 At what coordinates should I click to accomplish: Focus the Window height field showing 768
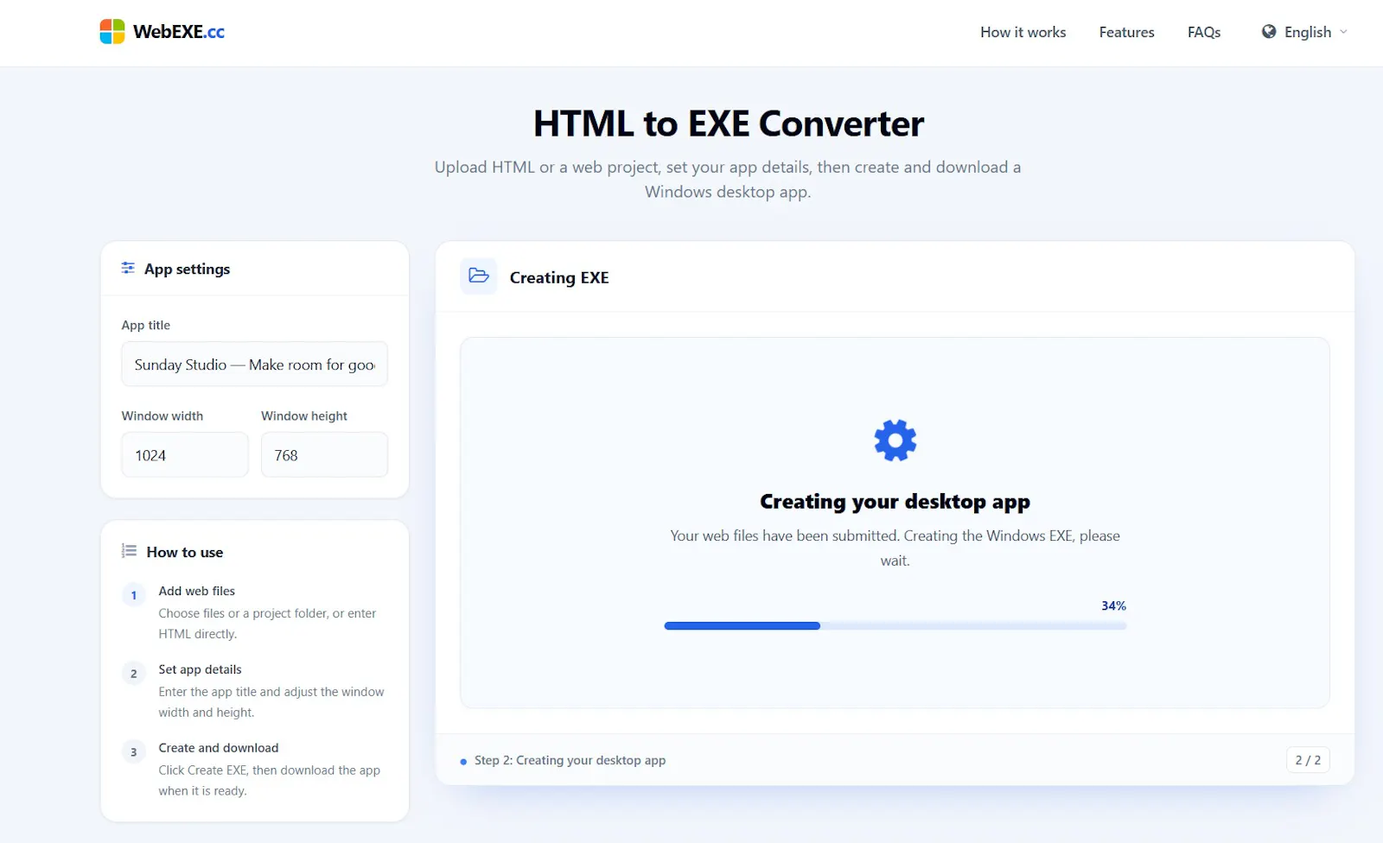(324, 455)
